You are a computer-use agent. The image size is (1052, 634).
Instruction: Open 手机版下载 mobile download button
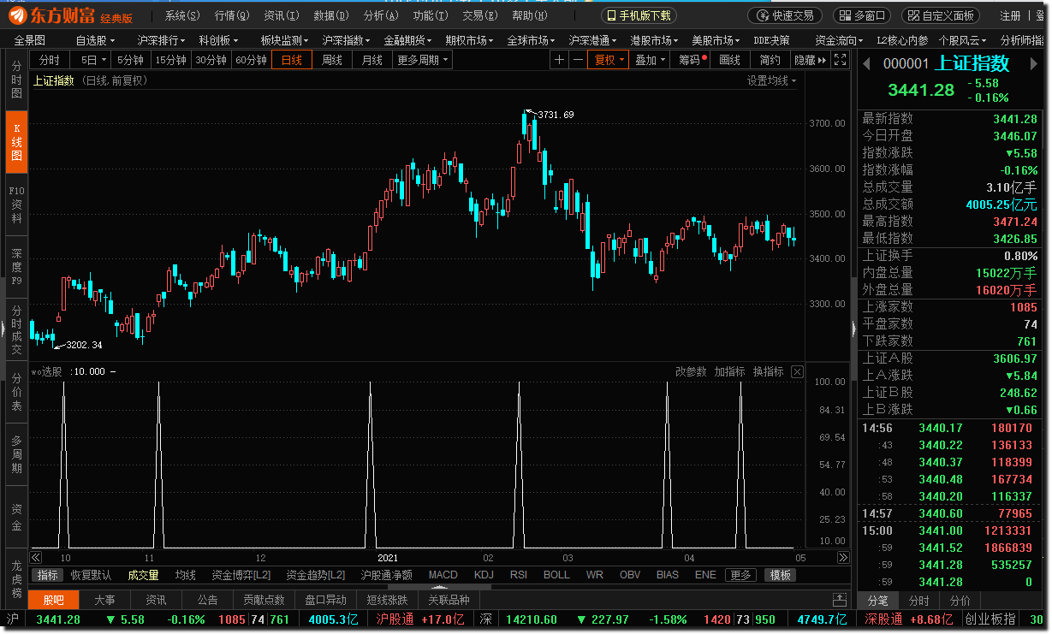[x=639, y=15]
